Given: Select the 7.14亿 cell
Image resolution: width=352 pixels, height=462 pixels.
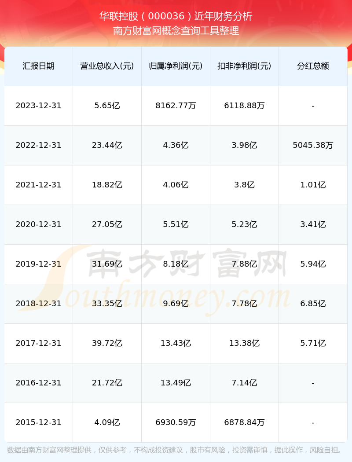Looking at the screenshot, I should 245,383.
